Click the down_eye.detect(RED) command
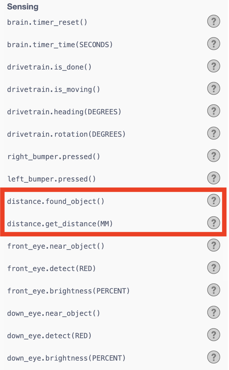The width and height of the screenshot is (229, 370). [x=49, y=336]
